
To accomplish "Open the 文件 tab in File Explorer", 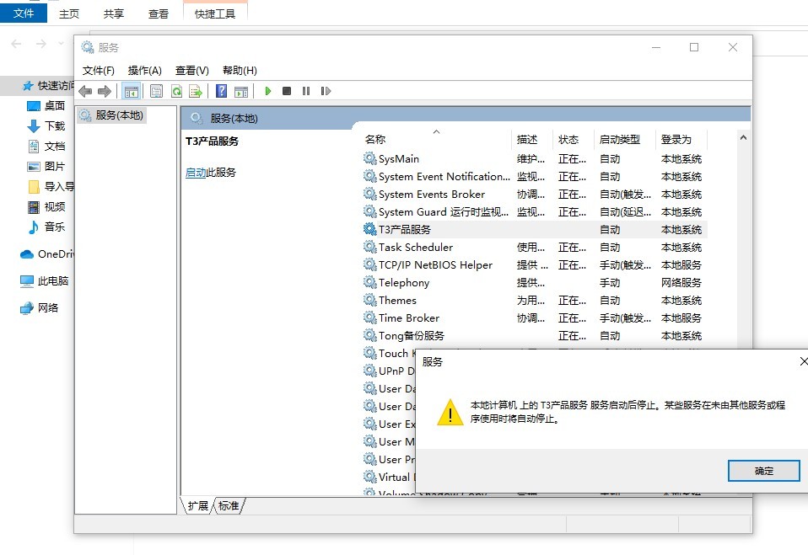I will 23,13.
